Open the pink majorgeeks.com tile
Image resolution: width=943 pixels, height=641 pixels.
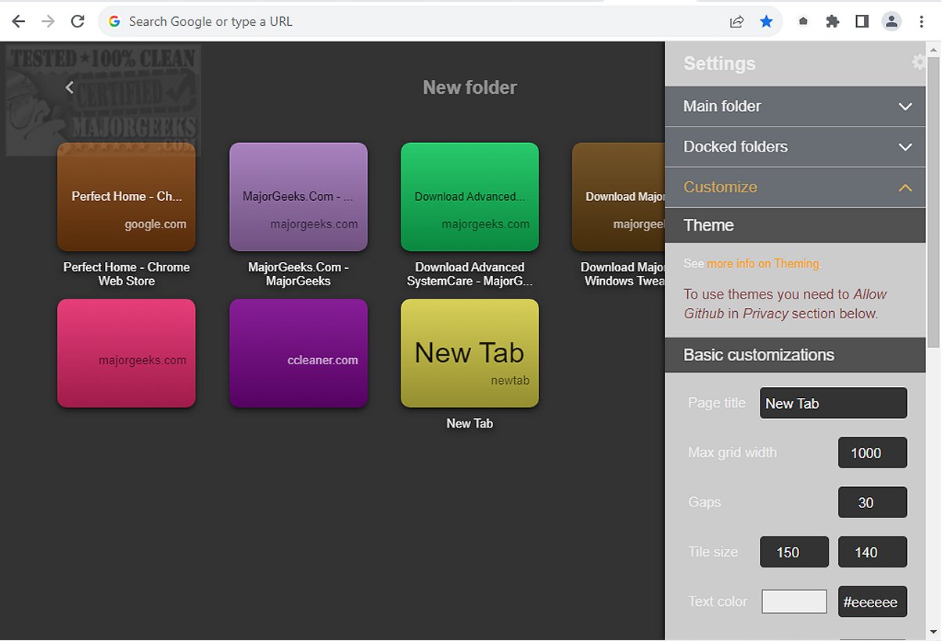(x=126, y=353)
